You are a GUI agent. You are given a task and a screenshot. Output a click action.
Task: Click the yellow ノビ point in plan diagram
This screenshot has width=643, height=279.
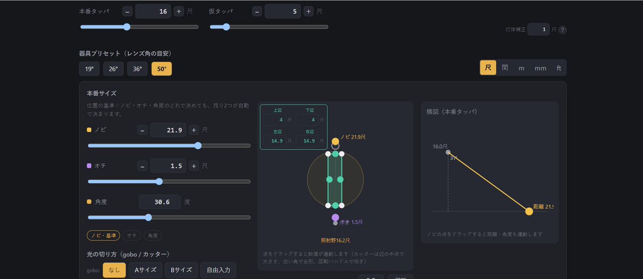coord(335,142)
